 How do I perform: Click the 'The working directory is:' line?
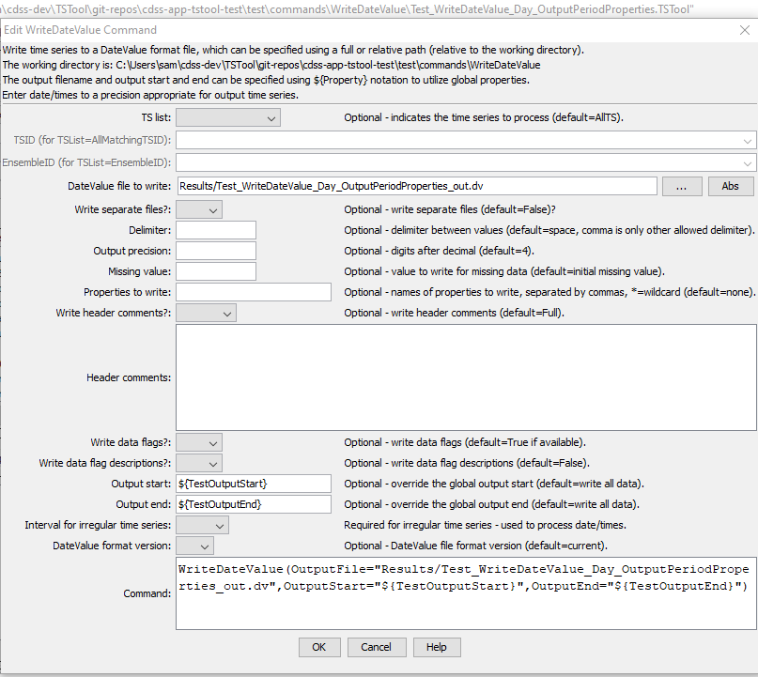(271, 65)
